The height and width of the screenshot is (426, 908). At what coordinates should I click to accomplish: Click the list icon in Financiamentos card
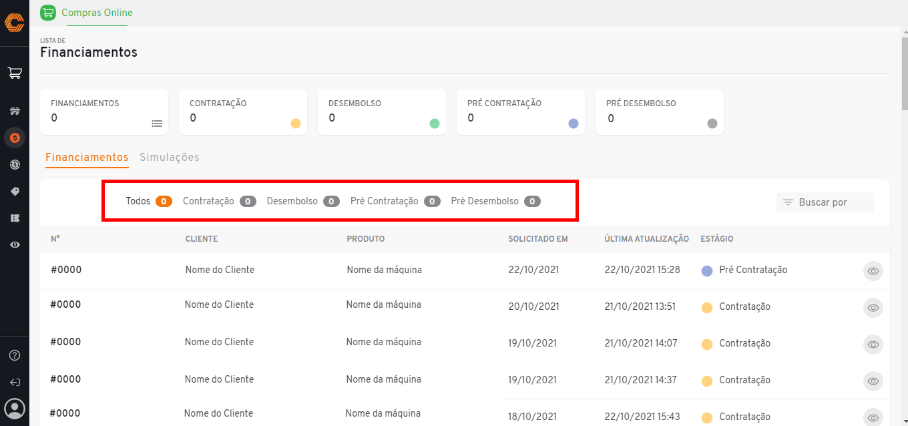click(x=157, y=124)
